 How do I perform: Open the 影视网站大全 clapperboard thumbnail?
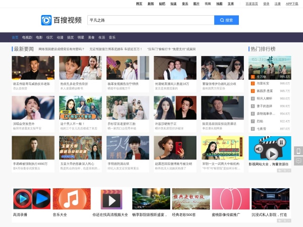tap(270, 148)
